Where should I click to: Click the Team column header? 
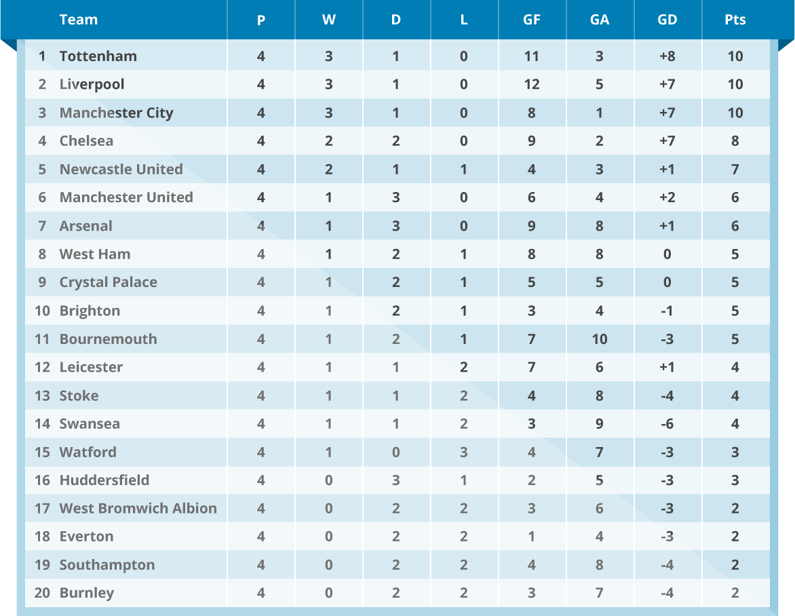[x=79, y=20]
